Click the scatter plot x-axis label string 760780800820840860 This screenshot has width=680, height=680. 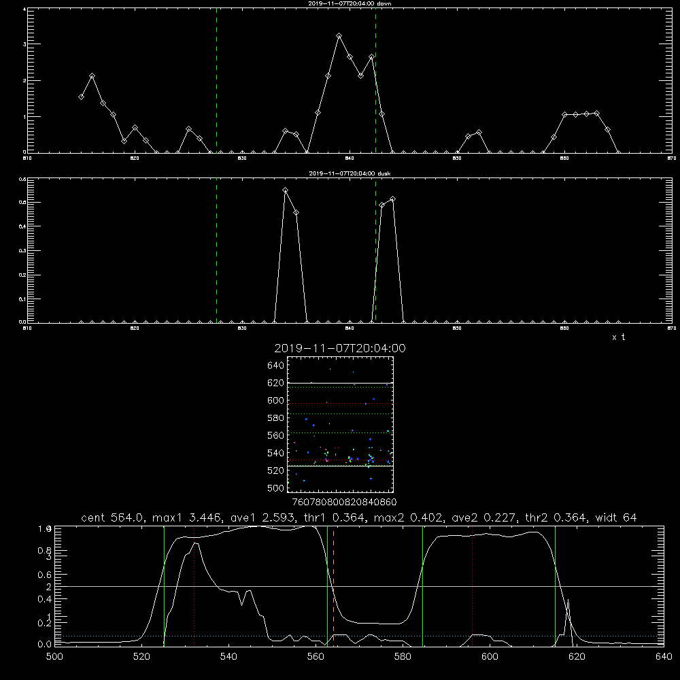click(x=345, y=503)
